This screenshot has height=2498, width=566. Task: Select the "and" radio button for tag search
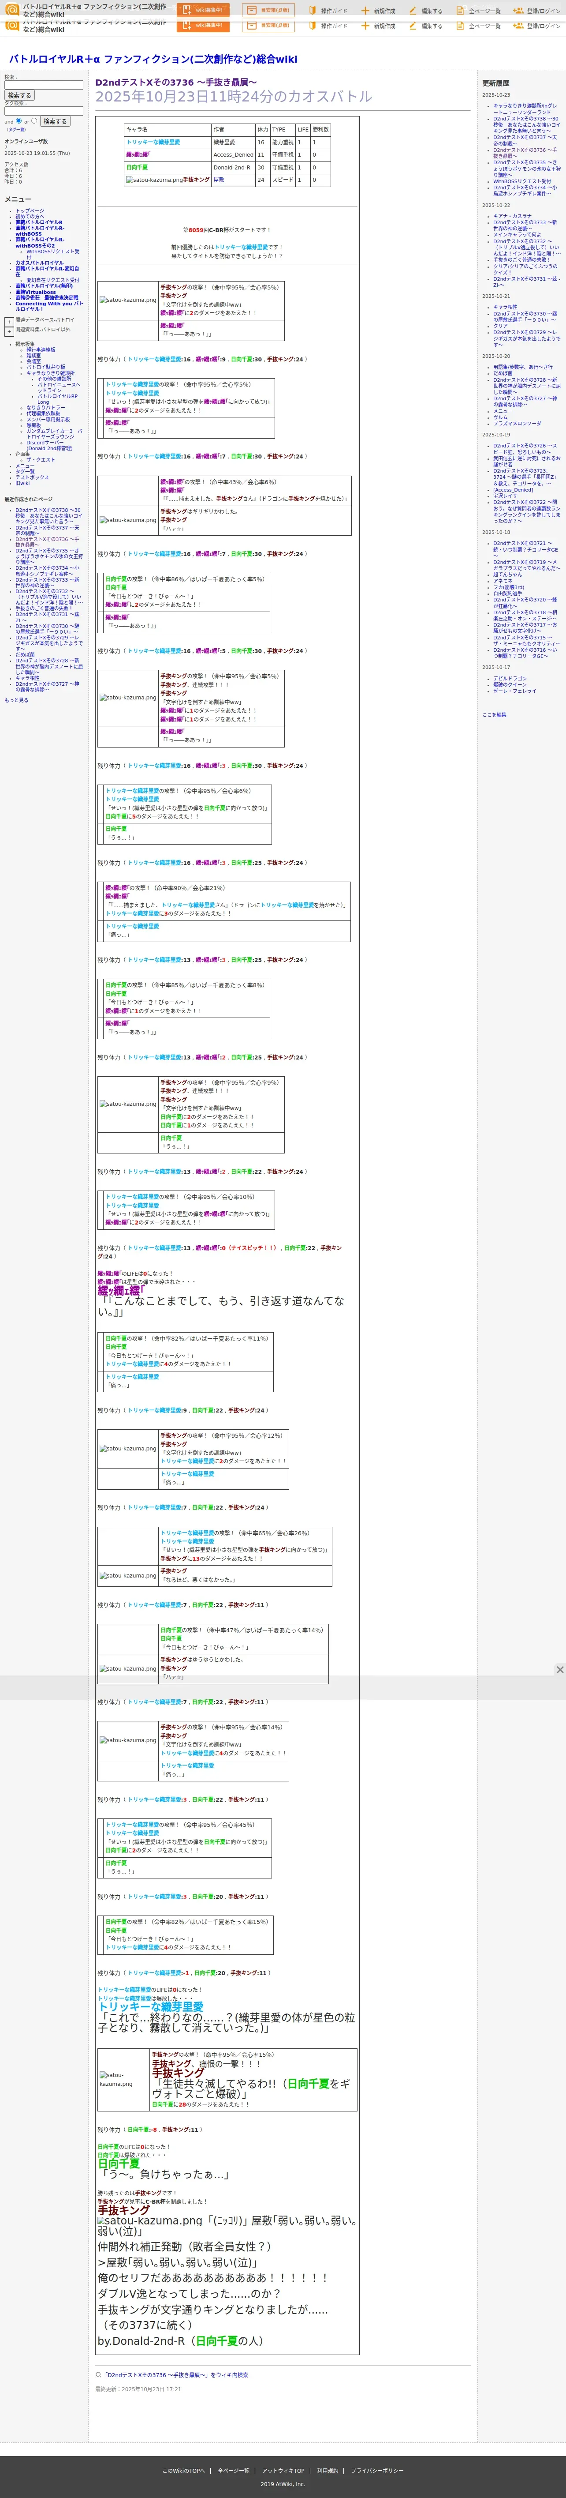19,121
